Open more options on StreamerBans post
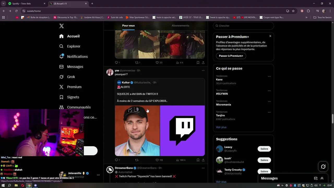The image size is (334, 188). point(203,168)
